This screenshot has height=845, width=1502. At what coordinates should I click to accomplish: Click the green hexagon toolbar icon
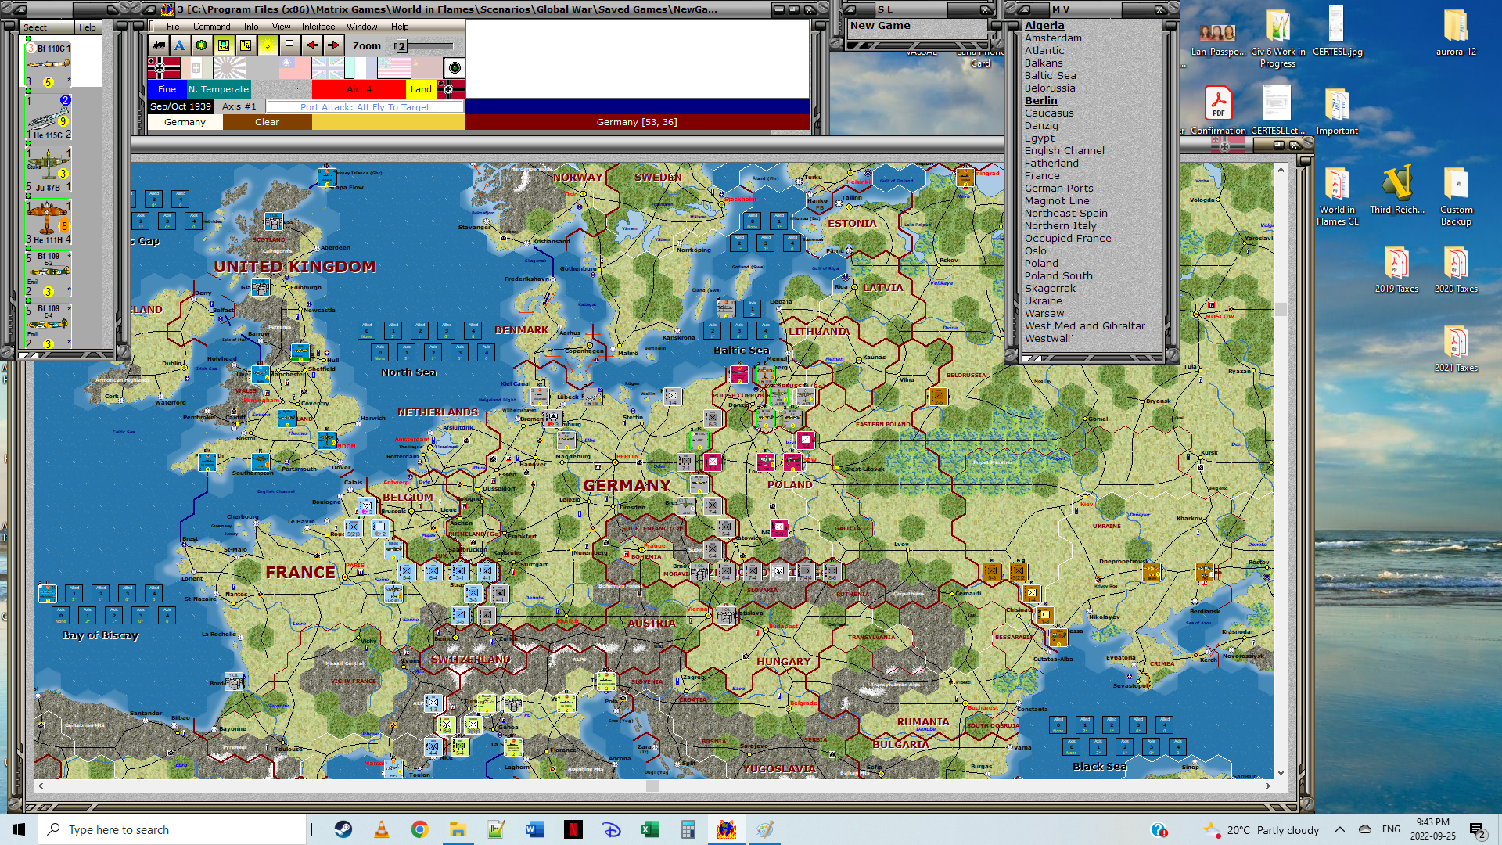(x=202, y=45)
